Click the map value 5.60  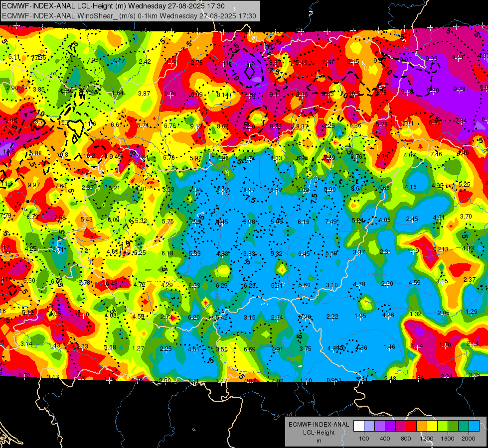305,285
